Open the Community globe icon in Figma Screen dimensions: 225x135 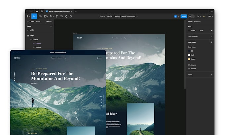point(42,11)
